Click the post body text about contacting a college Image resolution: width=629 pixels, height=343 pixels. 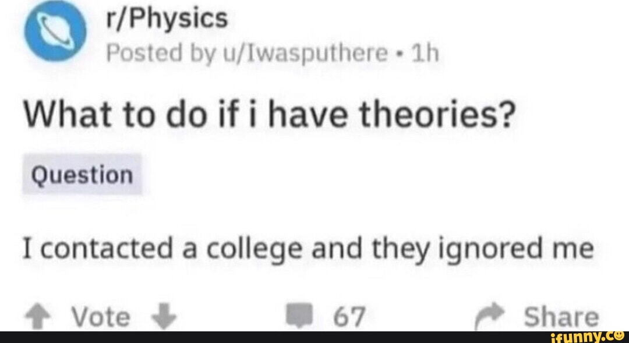tap(309, 247)
